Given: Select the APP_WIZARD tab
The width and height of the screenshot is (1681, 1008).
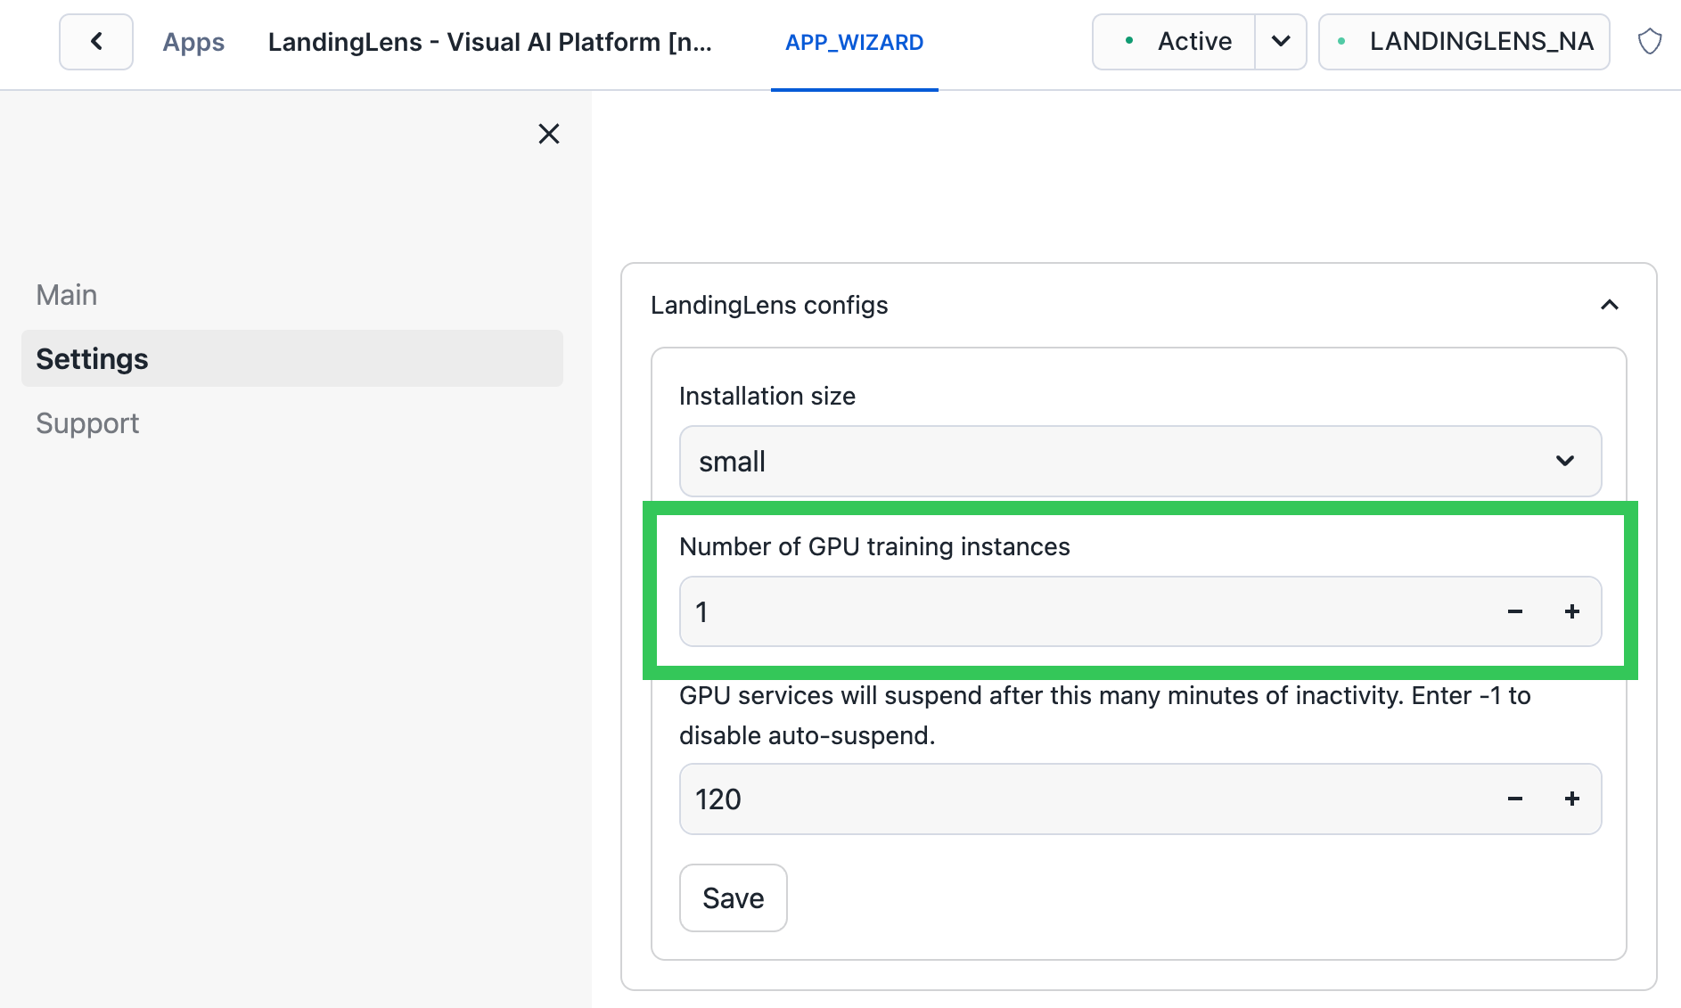Looking at the screenshot, I should [854, 42].
